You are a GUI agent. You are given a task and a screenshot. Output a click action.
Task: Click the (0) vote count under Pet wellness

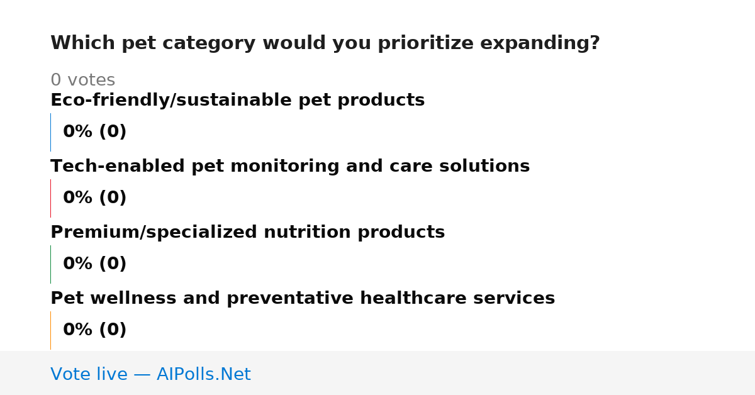113,330
